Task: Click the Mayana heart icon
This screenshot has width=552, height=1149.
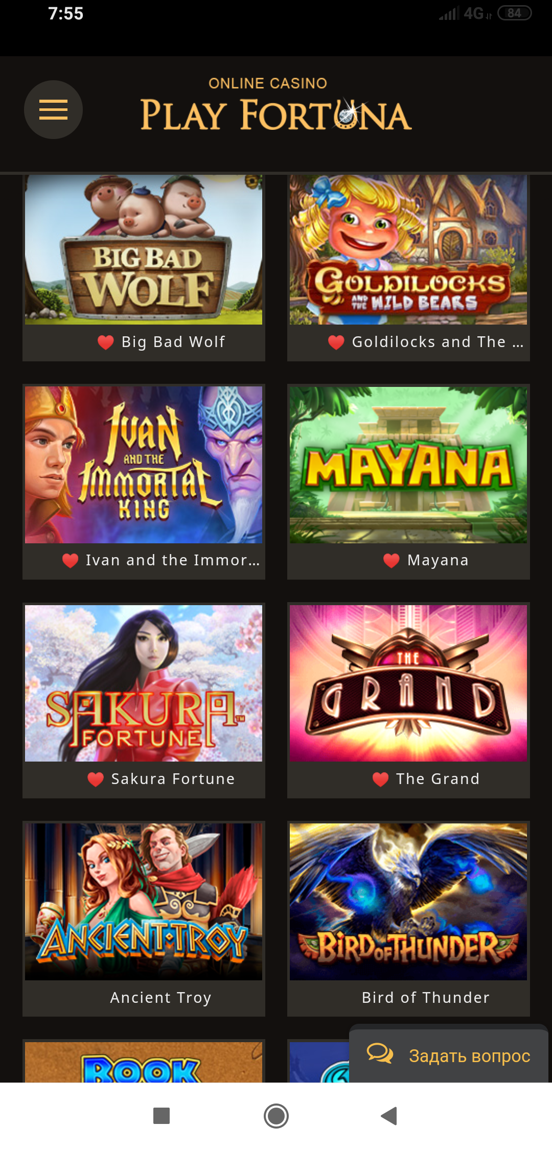Action: 392,561
